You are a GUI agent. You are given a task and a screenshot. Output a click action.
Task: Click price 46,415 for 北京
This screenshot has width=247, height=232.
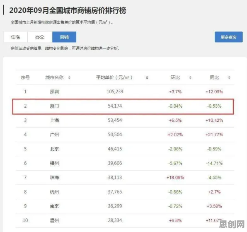(115, 149)
